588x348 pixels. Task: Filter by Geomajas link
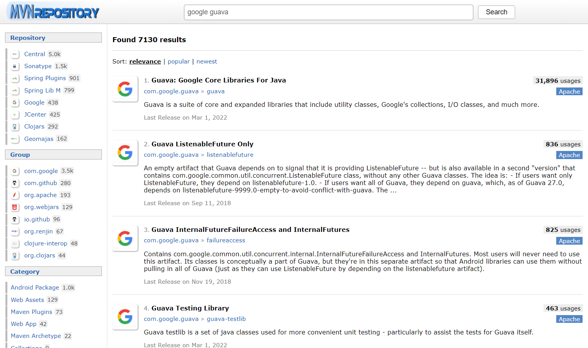pos(39,139)
